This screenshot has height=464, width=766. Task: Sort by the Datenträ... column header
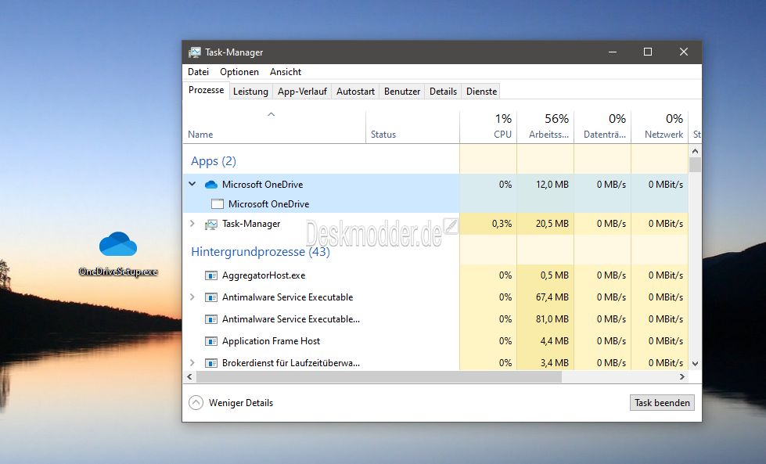pos(602,128)
